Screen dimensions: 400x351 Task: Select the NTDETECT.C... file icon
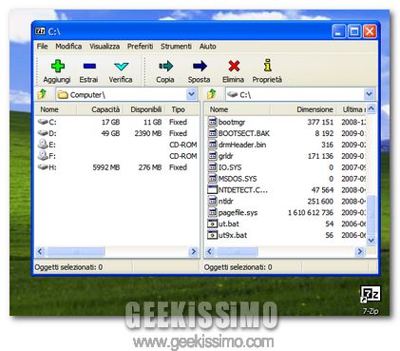pos(212,190)
